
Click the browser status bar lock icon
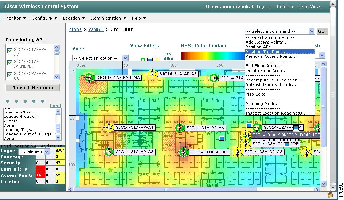click(330, 195)
